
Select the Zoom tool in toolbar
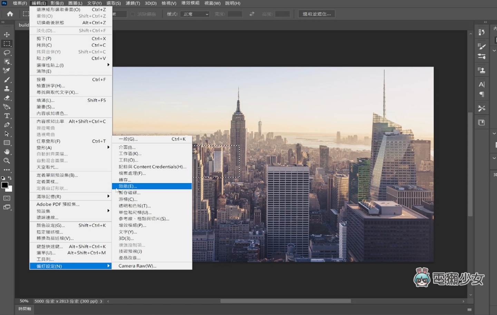[x=7, y=161]
